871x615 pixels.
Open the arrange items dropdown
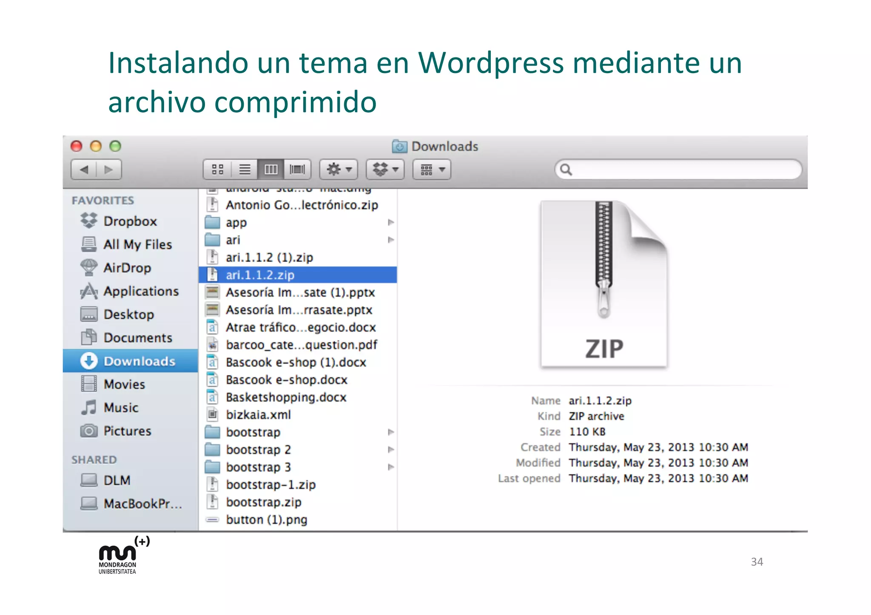432,170
